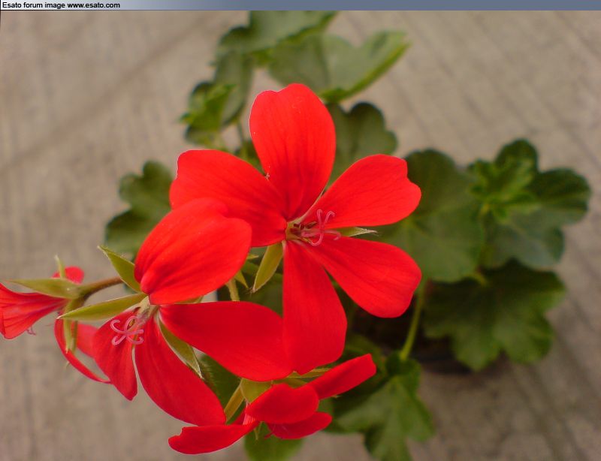The image size is (601, 461).
Task: Click the 'Esato forum image' caption text
Action: pyautogui.click(x=32, y=5)
